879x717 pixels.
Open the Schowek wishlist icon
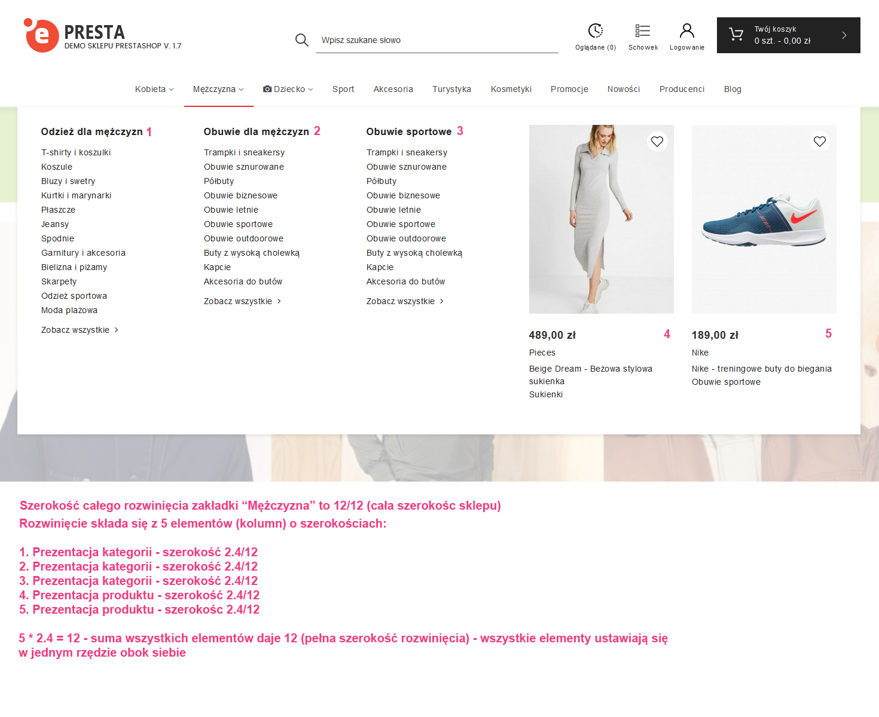(643, 30)
